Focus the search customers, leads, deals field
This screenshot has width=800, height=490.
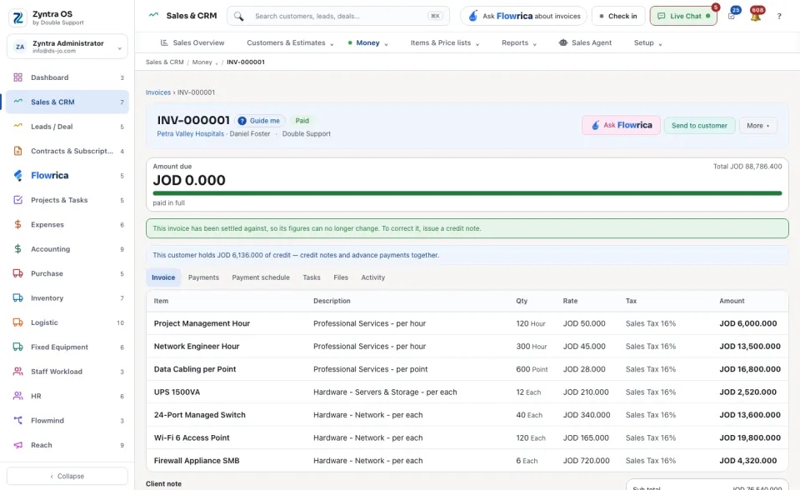pos(339,17)
